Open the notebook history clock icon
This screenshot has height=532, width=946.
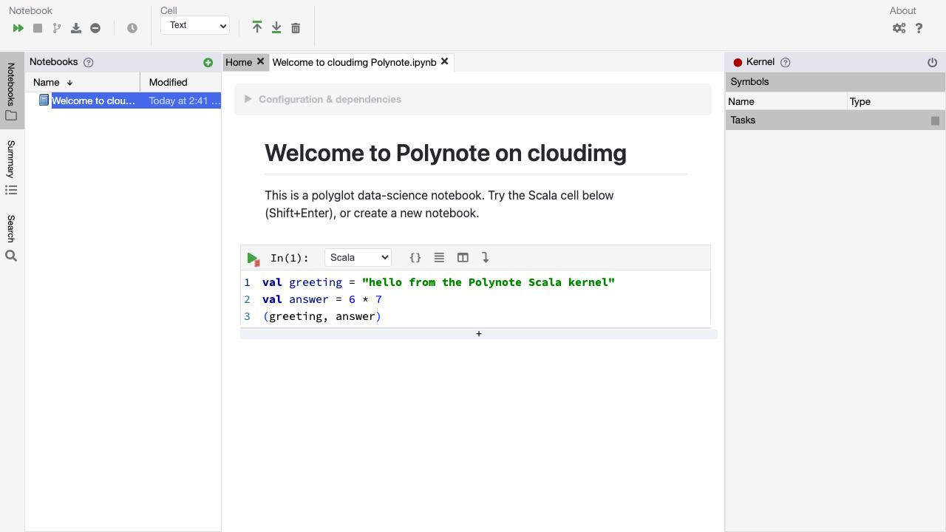click(132, 28)
